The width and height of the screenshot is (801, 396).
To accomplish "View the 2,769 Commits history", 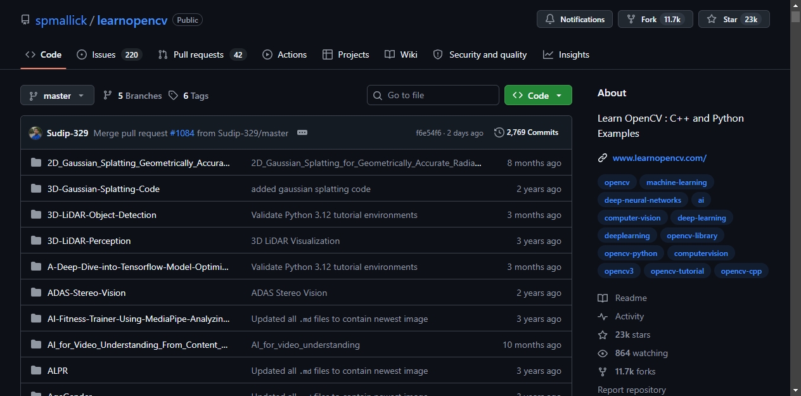I will tap(527, 132).
